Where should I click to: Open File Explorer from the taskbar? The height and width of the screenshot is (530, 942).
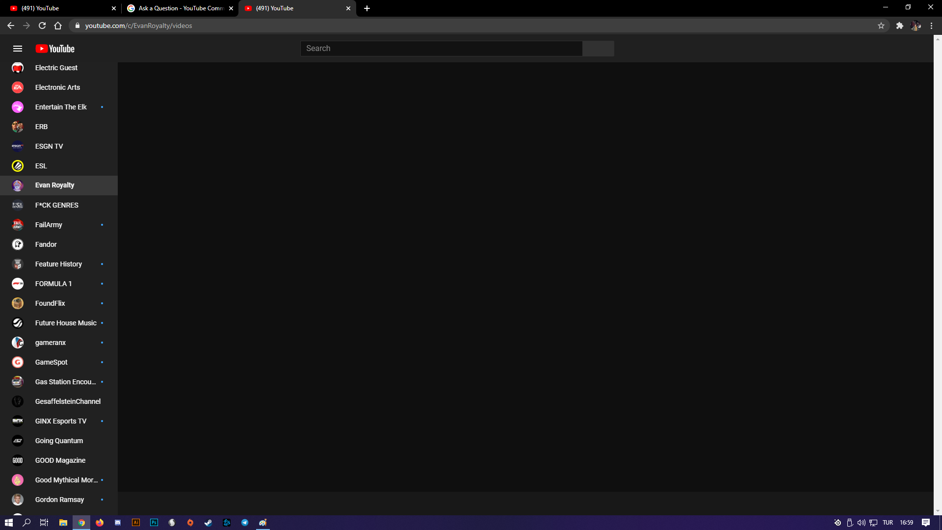click(63, 523)
